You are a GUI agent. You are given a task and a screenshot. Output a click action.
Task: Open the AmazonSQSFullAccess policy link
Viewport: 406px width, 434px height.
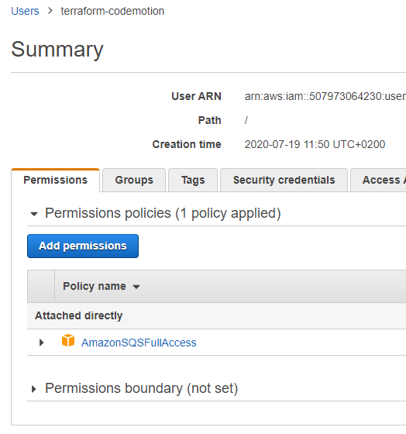click(139, 343)
